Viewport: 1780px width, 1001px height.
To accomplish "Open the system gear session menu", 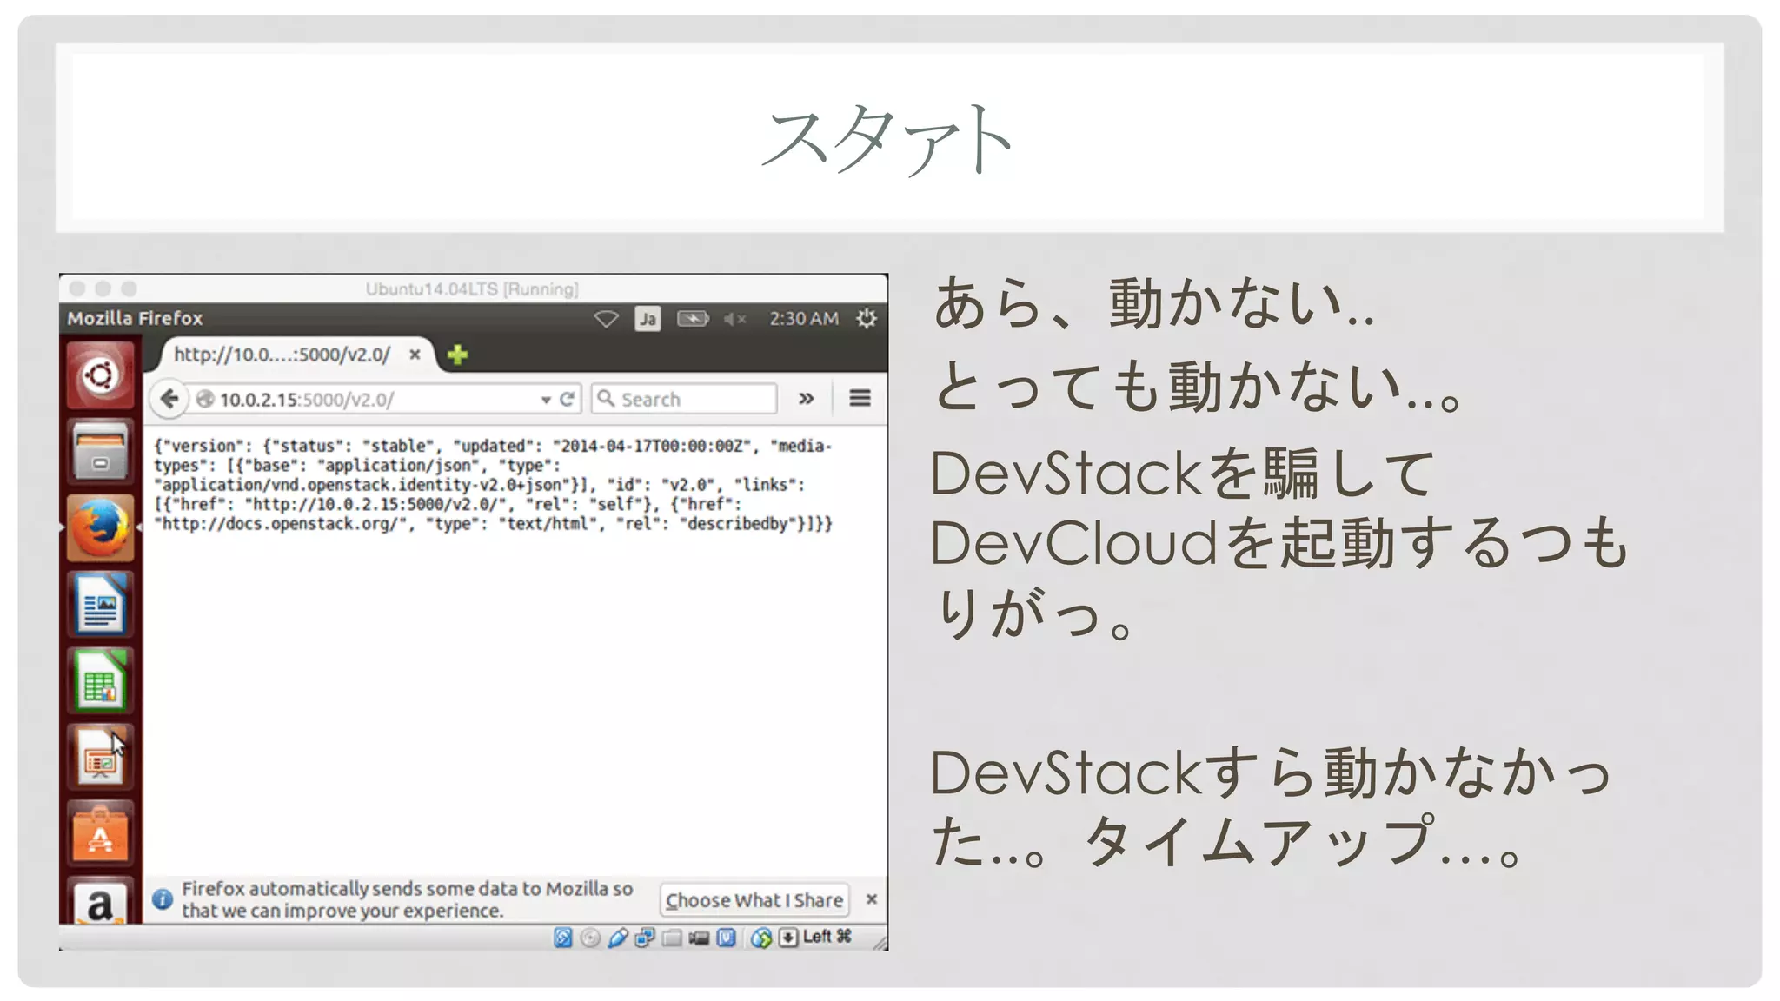I will tap(867, 319).
